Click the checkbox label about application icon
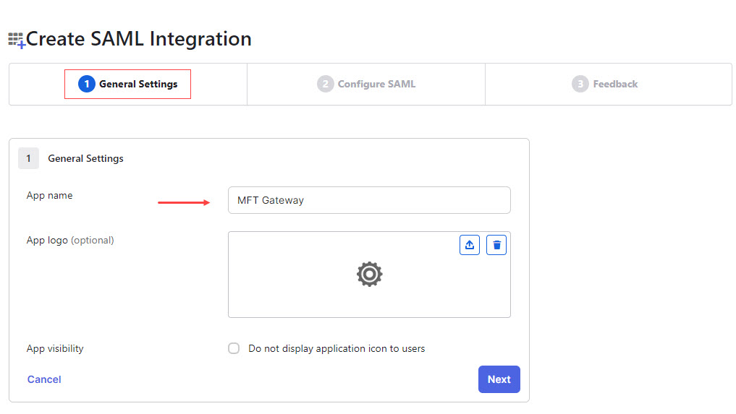 pos(337,348)
